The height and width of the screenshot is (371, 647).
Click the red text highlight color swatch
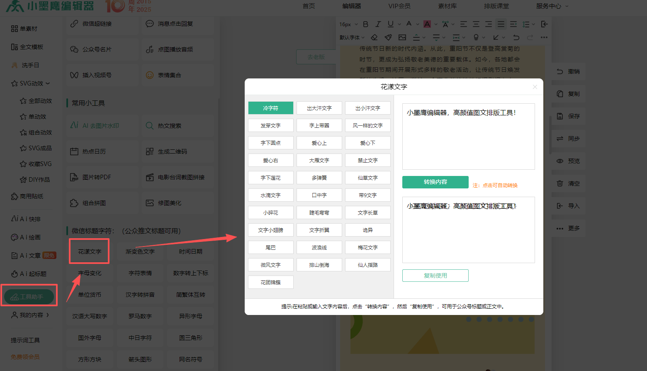[x=427, y=24]
